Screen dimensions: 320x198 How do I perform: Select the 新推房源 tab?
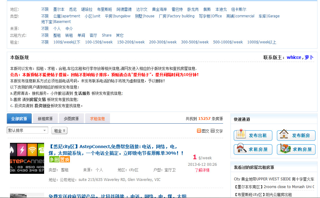pos(45,118)
